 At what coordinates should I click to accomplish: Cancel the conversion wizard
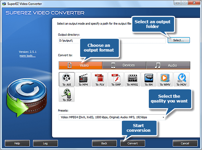pos(185,143)
